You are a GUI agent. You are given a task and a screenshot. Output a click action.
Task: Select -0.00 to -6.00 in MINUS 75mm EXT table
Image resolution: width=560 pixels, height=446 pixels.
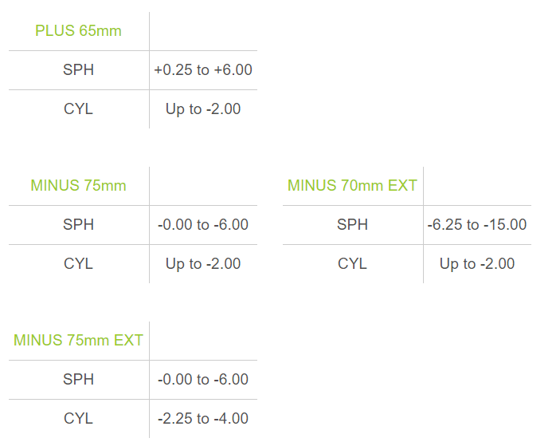203,379
